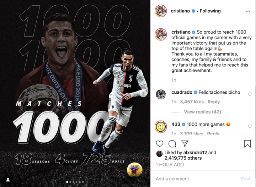Viewport: 256px width, 187px height.
Task: Click Following next to cristiano header
Action: [210, 11]
